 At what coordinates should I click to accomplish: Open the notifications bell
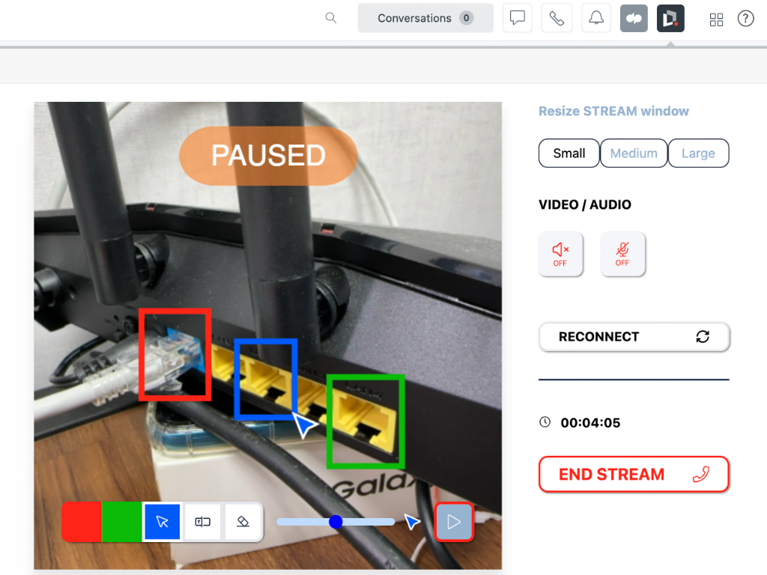(596, 19)
